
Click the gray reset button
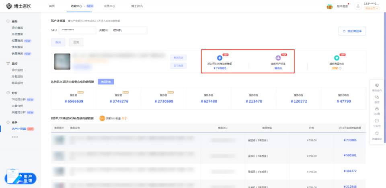point(76,42)
